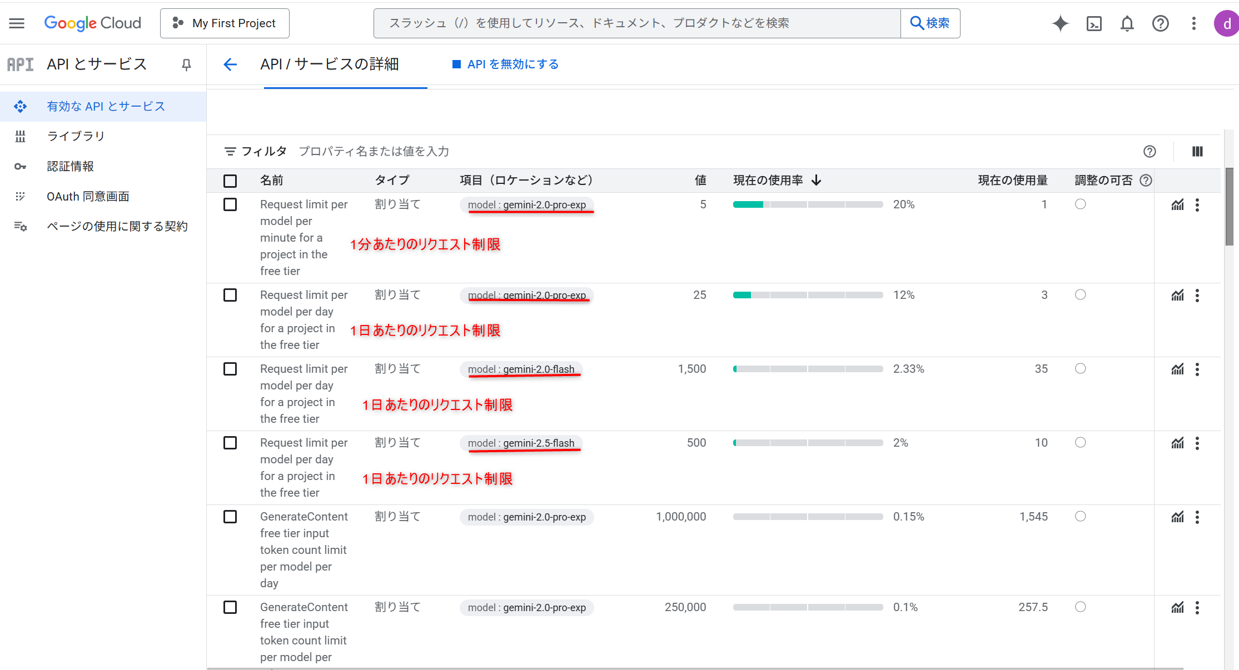Toggle the select-all checkbox in table header

(x=230, y=181)
